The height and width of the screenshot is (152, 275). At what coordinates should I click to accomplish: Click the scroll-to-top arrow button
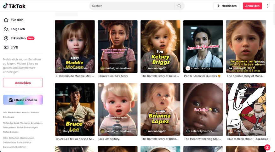pyautogui.click(x=267, y=147)
